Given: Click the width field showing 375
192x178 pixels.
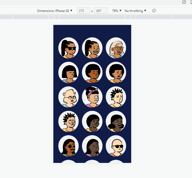Looking at the screenshot, I should (x=83, y=11).
